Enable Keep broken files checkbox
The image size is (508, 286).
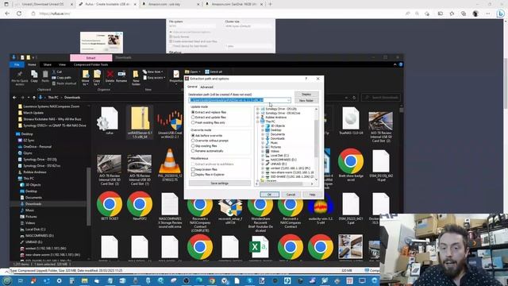(x=193, y=169)
